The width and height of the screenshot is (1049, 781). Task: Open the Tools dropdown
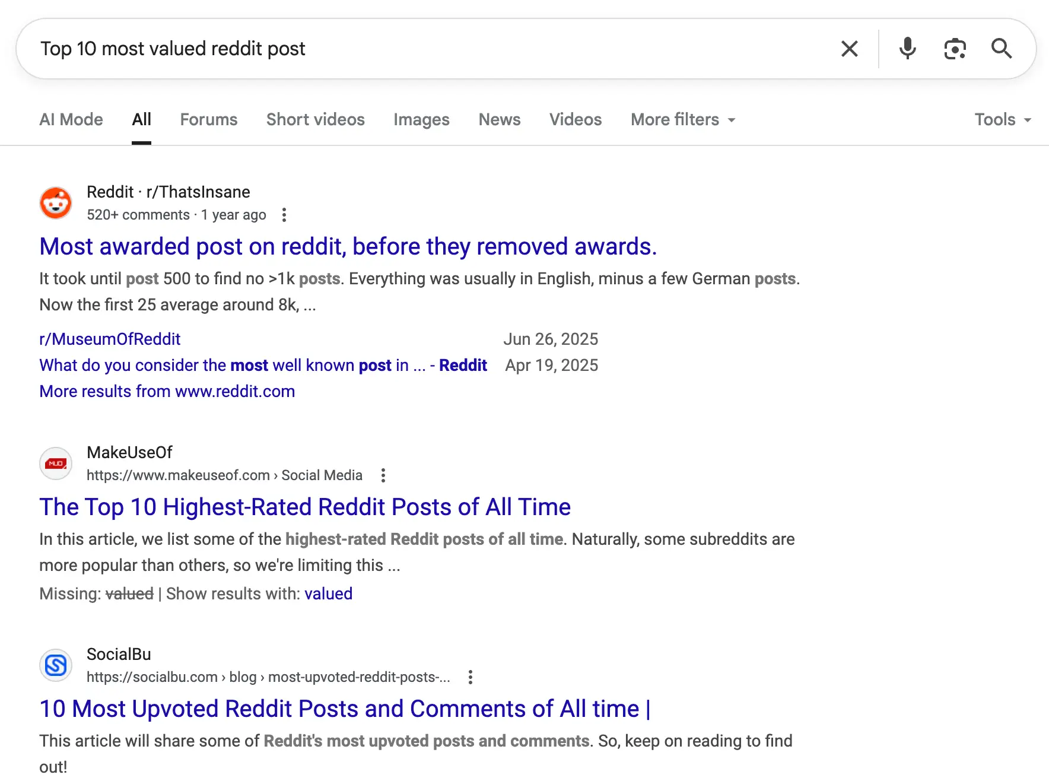tap(1003, 120)
